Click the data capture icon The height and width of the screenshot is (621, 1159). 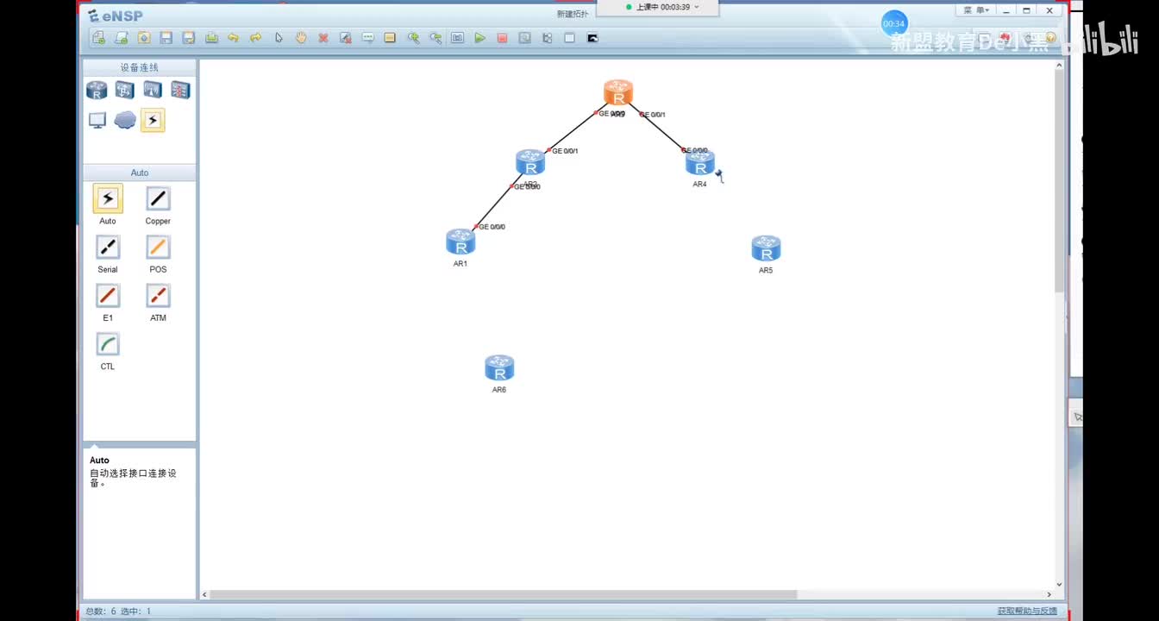[x=525, y=38]
